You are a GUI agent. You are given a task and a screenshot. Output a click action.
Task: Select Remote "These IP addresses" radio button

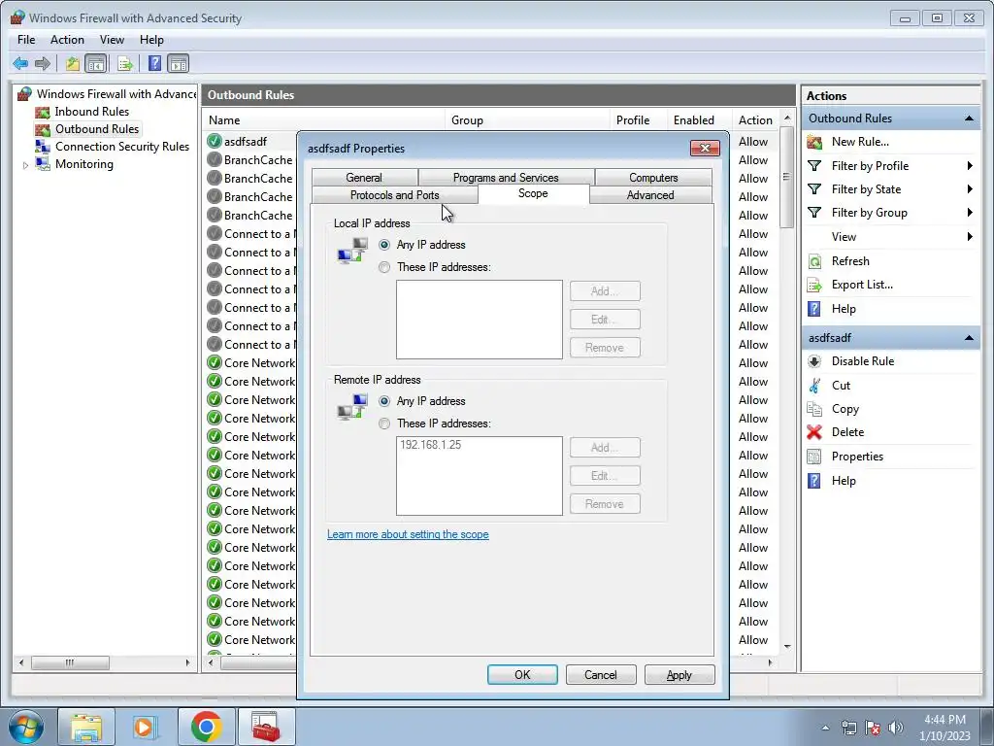[x=384, y=424]
